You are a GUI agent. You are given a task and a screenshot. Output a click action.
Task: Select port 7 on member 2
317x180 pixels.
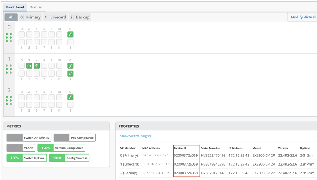[x=44, y=105]
